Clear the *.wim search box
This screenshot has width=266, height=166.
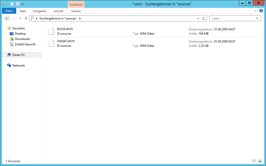tap(257, 18)
